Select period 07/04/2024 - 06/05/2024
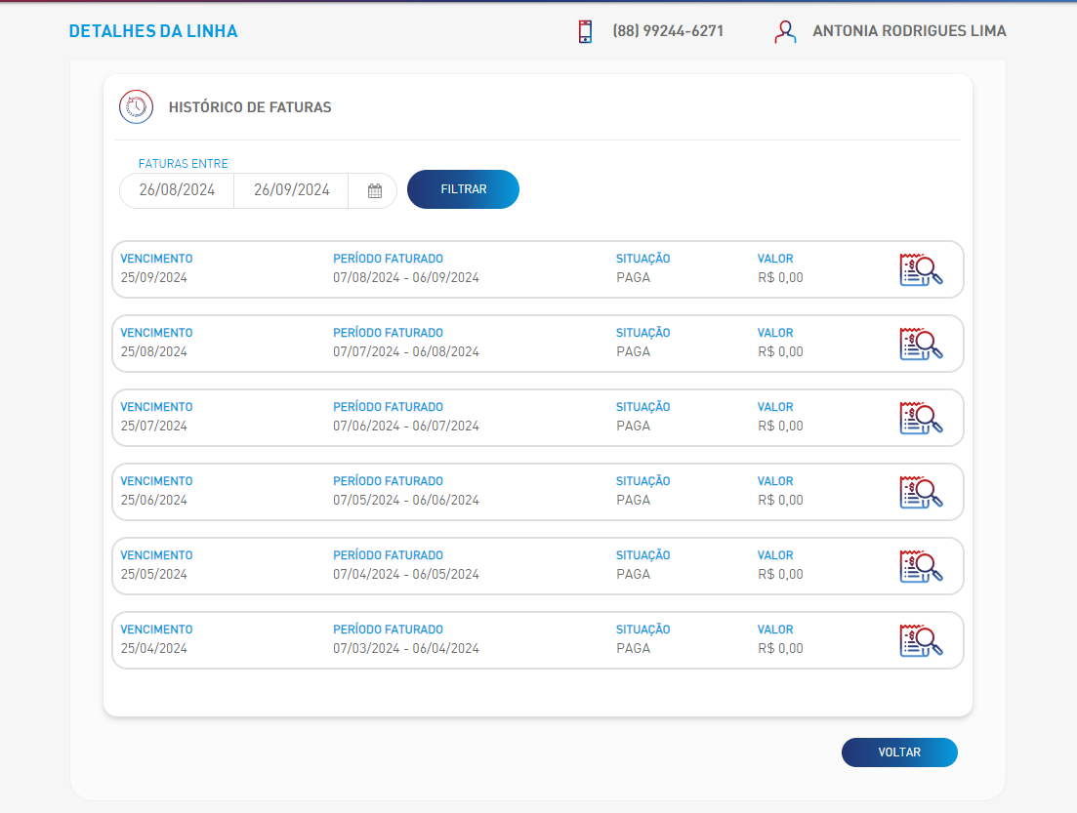 pos(406,574)
